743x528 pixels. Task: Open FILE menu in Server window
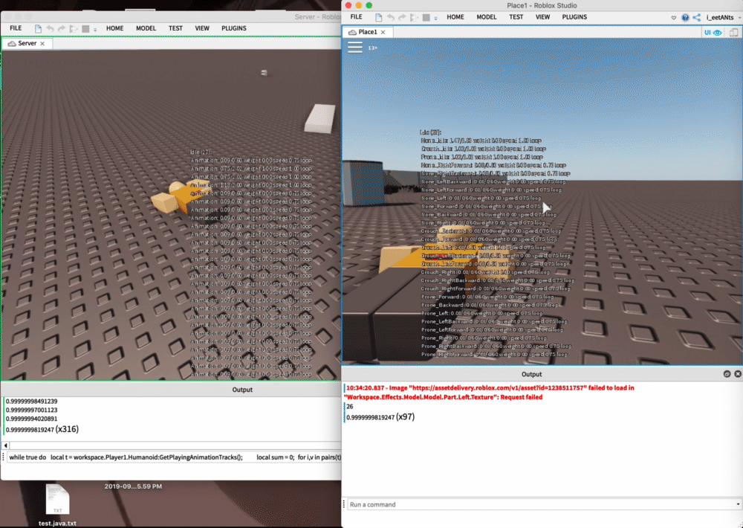[16, 28]
